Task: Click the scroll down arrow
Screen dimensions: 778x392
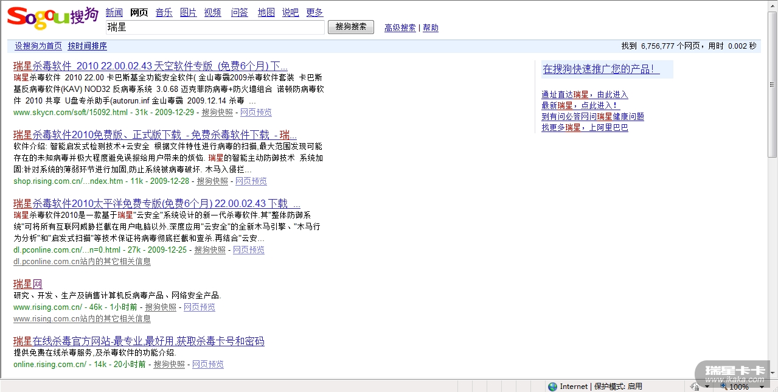Action: pos(773,372)
